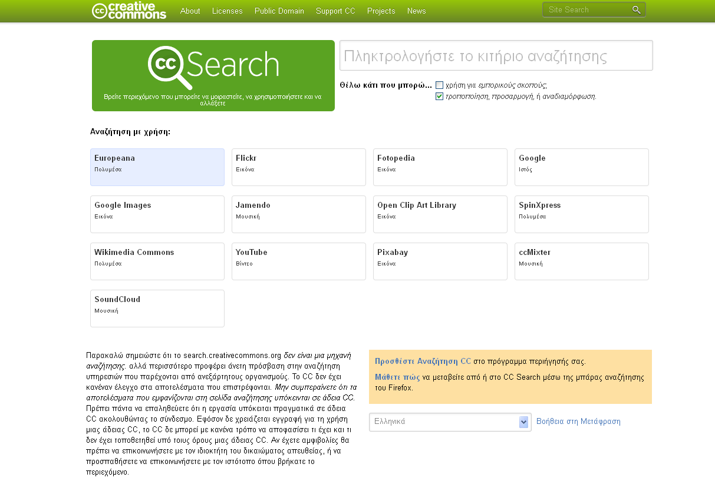Click the Προσθέστε Αναζήτηση CC link
The image size is (715, 494).
tap(423, 362)
